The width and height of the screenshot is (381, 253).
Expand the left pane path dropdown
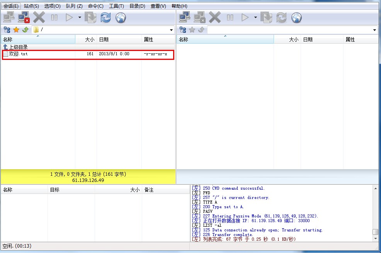pos(172,30)
